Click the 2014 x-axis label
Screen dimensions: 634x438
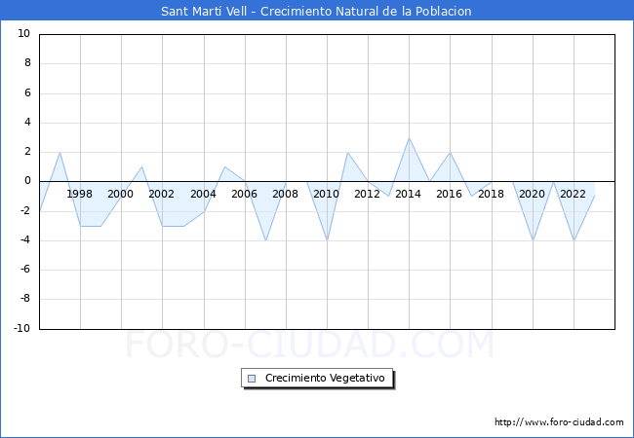click(x=408, y=194)
